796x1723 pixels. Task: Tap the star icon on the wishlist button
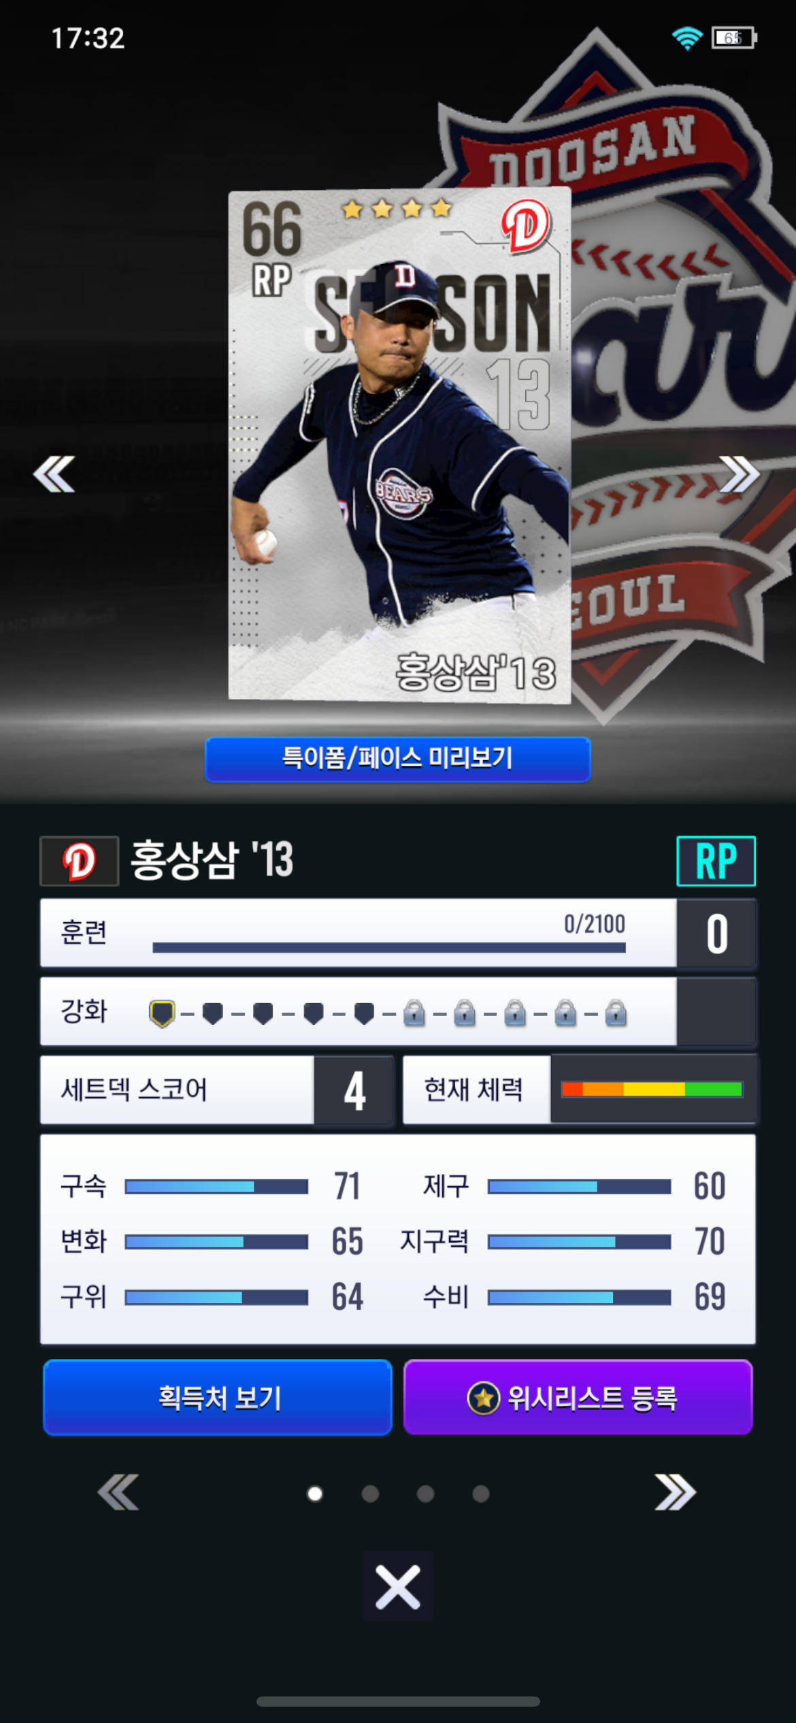[x=484, y=1398]
